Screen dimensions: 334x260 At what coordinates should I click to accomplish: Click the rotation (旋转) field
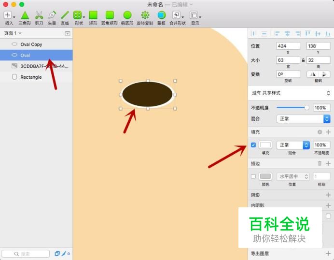pos(288,74)
